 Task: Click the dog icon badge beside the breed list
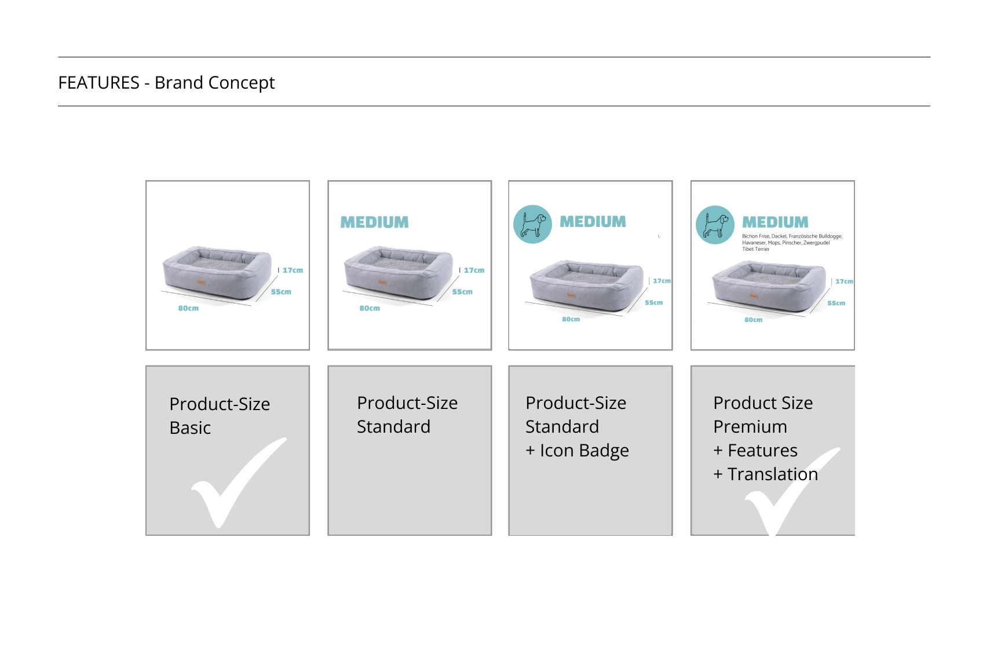715,225
